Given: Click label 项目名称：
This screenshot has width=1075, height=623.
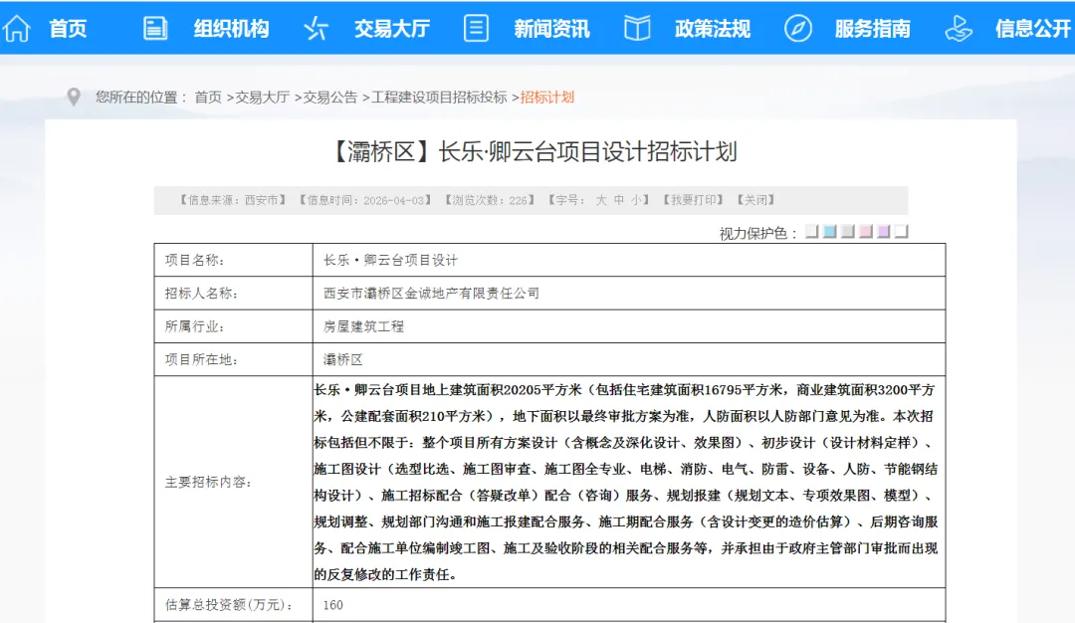Looking at the screenshot, I should point(195,260).
